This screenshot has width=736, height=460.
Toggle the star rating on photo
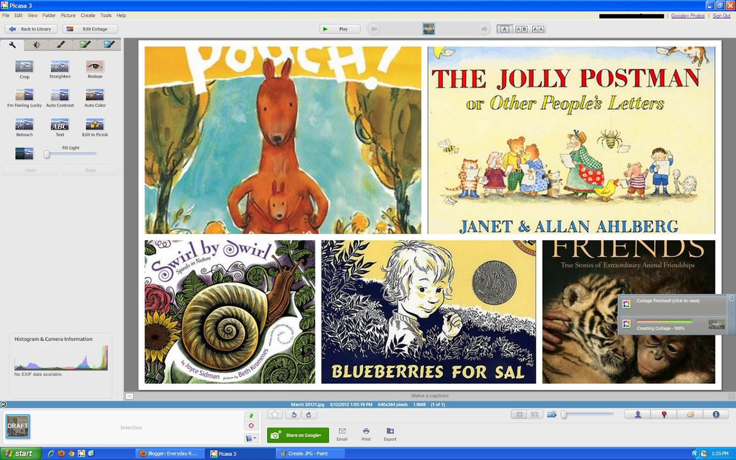pos(275,414)
